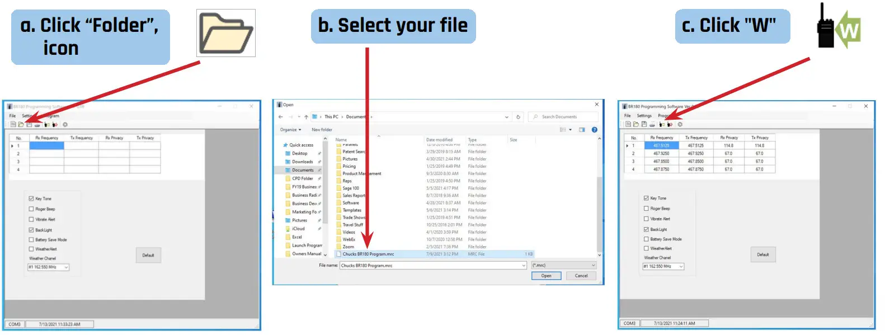Click the Open button in the dialog
The image size is (885, 335).
coord(546,276)
